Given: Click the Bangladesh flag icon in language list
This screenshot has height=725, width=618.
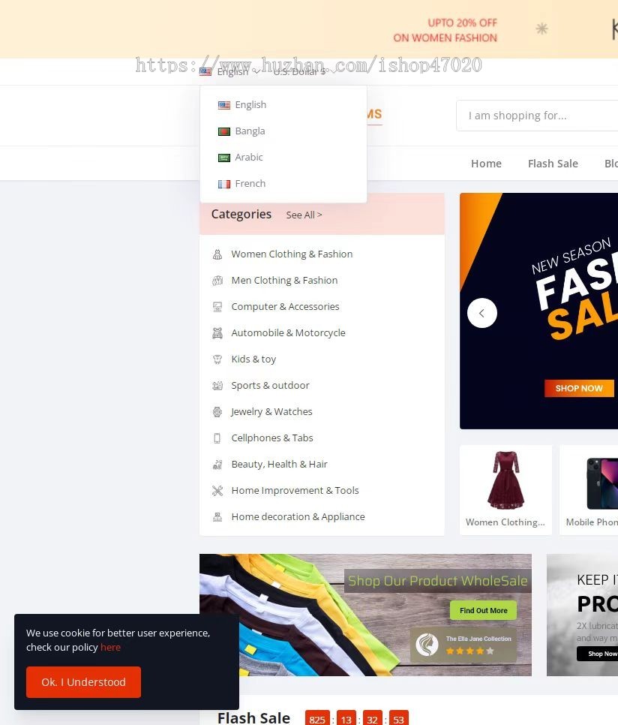Looking at the screenshot, I should (x=224, y=132).
